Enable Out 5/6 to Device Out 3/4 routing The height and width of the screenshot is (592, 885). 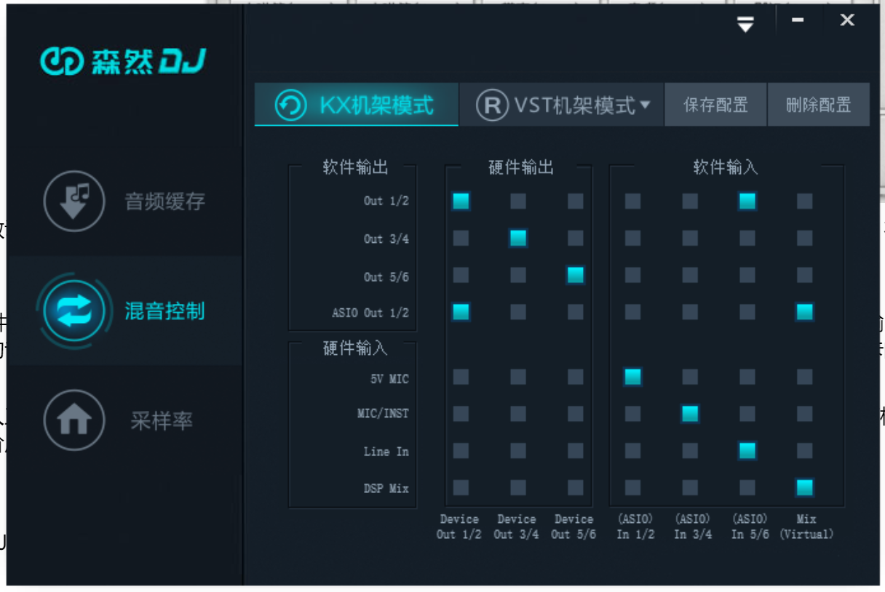point(518,275)
